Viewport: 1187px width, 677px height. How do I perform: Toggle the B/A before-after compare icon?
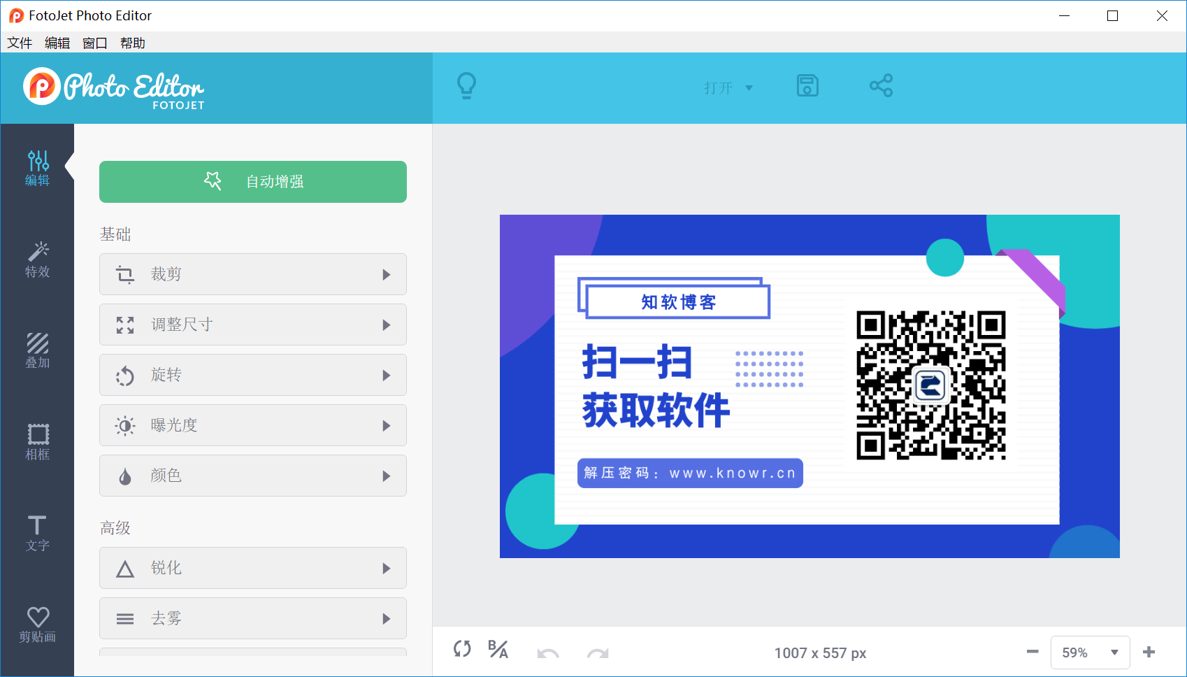[x=498, y=649]
